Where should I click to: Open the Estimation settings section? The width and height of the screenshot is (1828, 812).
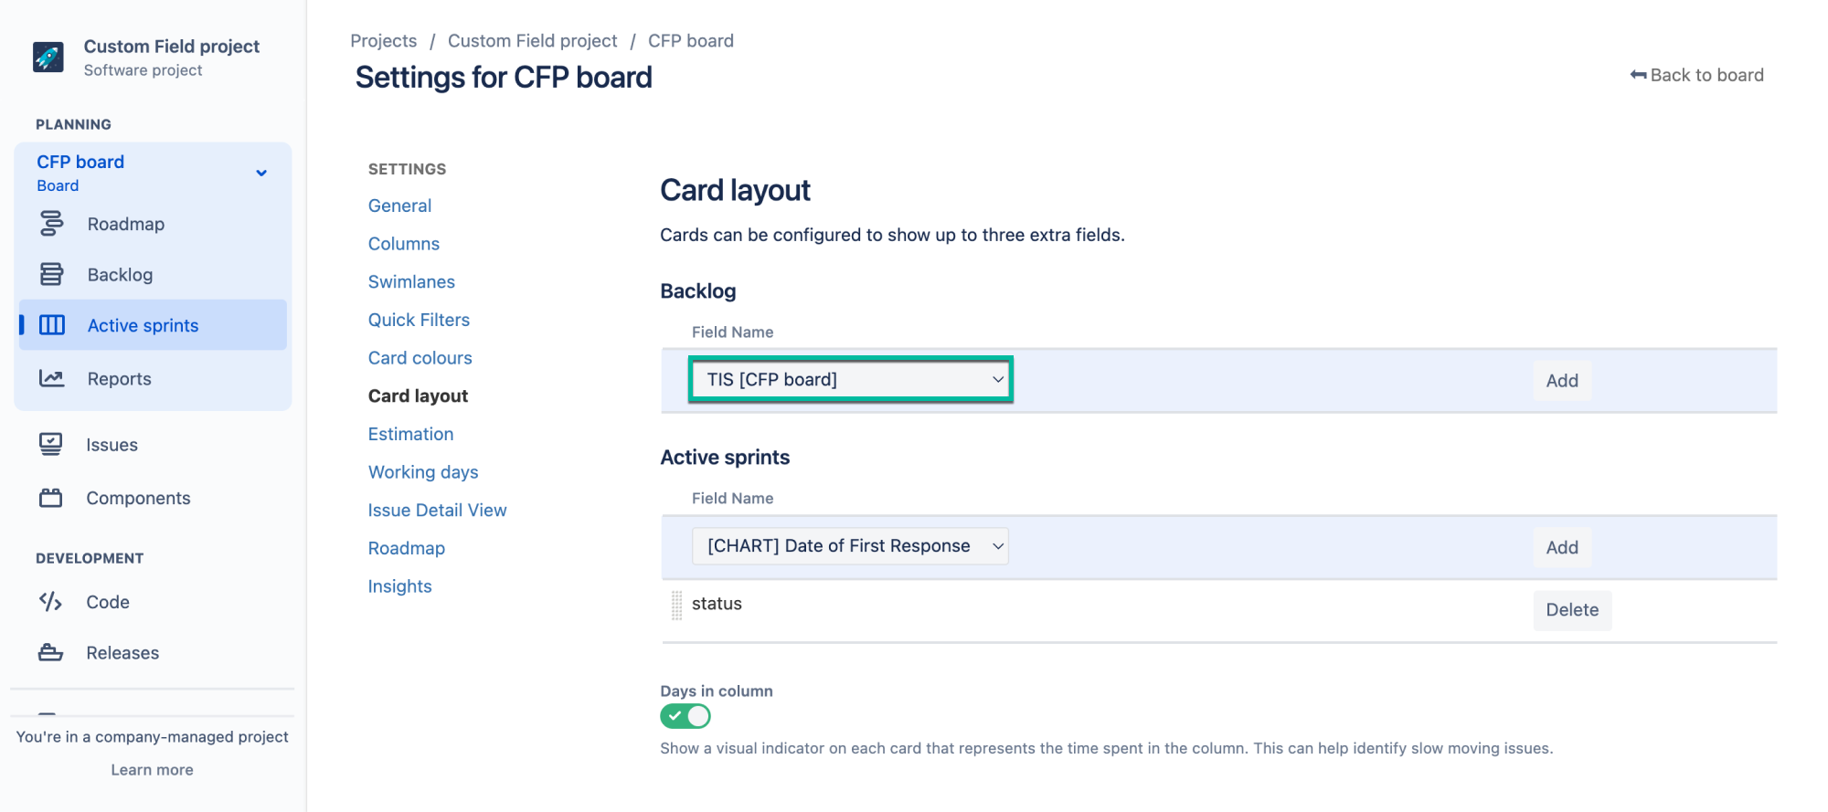pos(410,433)
